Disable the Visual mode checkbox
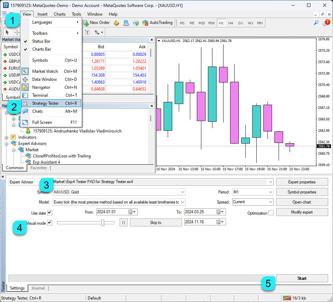This screenshot has width=333, height=302. [x=50, y=223]
